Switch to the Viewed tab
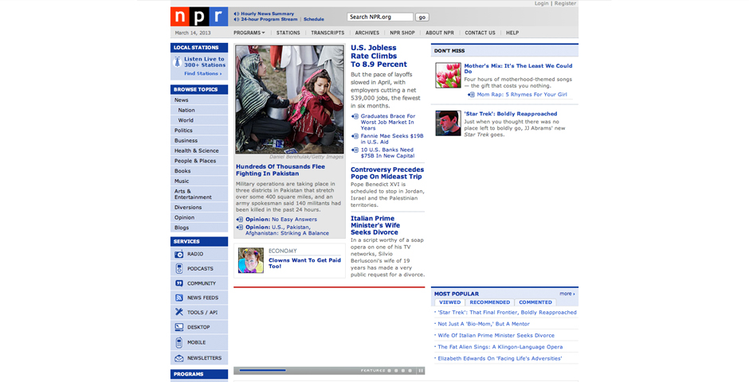 [x=450, y=302]
